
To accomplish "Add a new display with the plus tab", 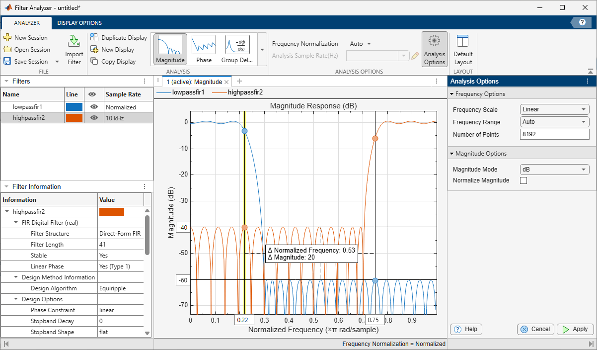I will (x=239, y=81).
